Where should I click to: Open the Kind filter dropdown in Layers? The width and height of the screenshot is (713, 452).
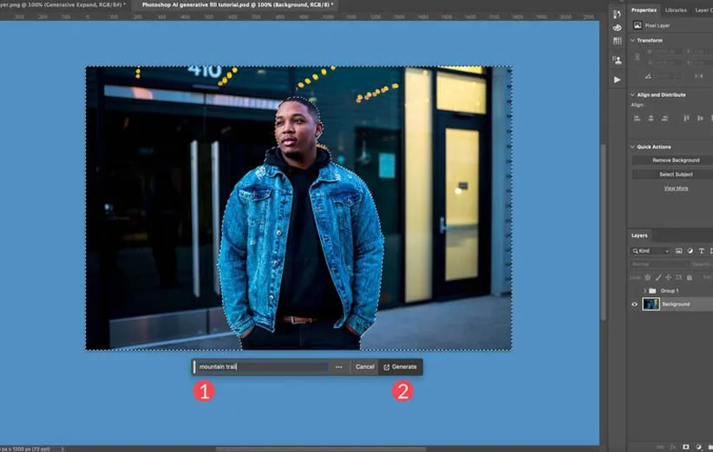pos(651,251)
